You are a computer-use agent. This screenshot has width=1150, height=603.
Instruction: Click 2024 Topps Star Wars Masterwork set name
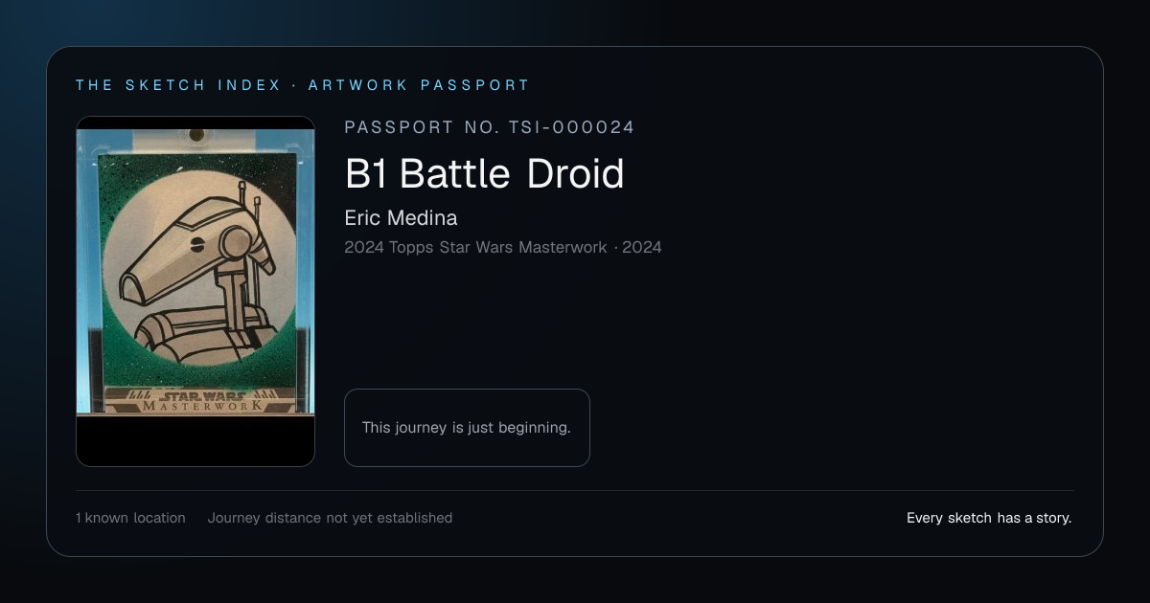(x=475, y=247)
